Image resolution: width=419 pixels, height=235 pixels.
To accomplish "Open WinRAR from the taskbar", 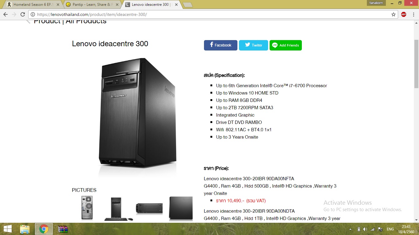I will (x=63, y=229).
